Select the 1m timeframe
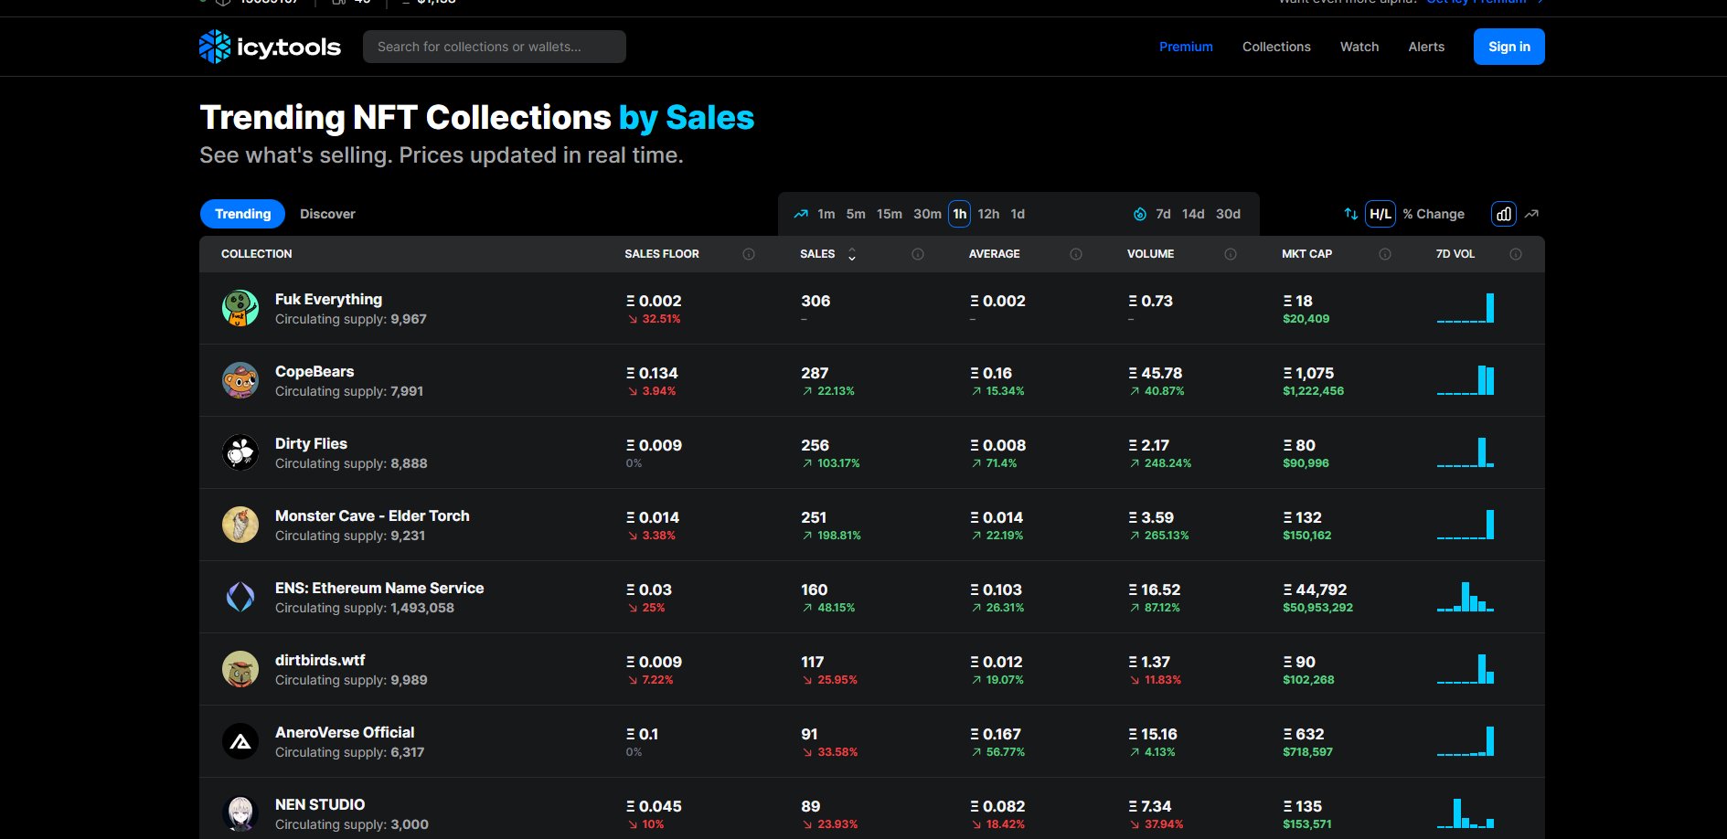 (826, 214)
